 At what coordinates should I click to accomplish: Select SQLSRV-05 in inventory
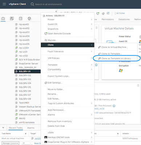point(25,87)
